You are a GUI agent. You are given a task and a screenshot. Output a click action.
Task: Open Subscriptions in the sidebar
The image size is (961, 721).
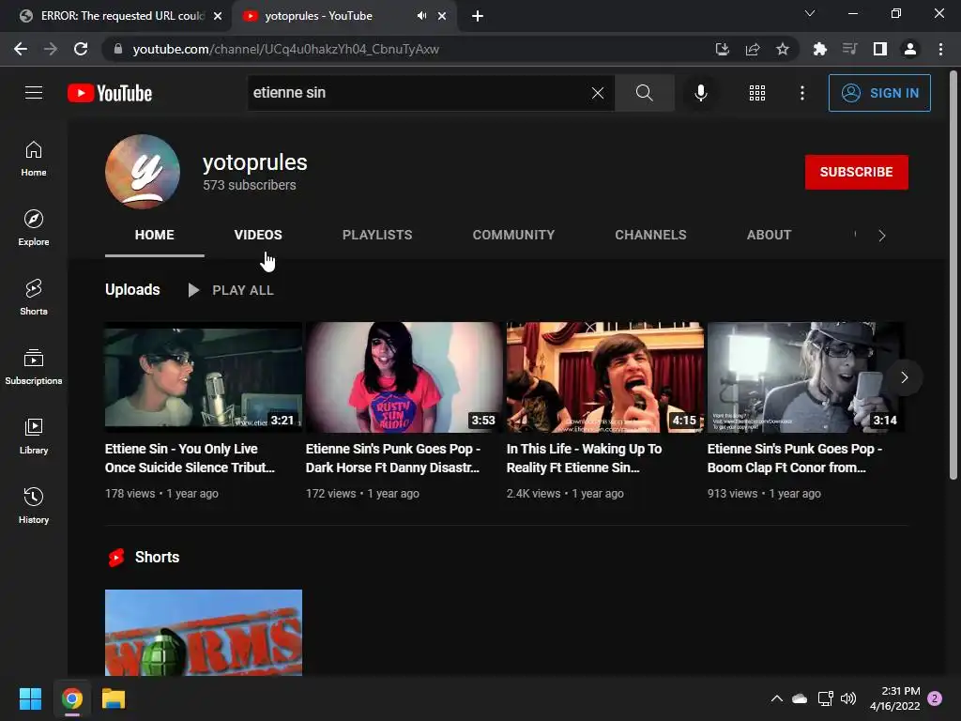pyautogui.click(x=34, y=367)
